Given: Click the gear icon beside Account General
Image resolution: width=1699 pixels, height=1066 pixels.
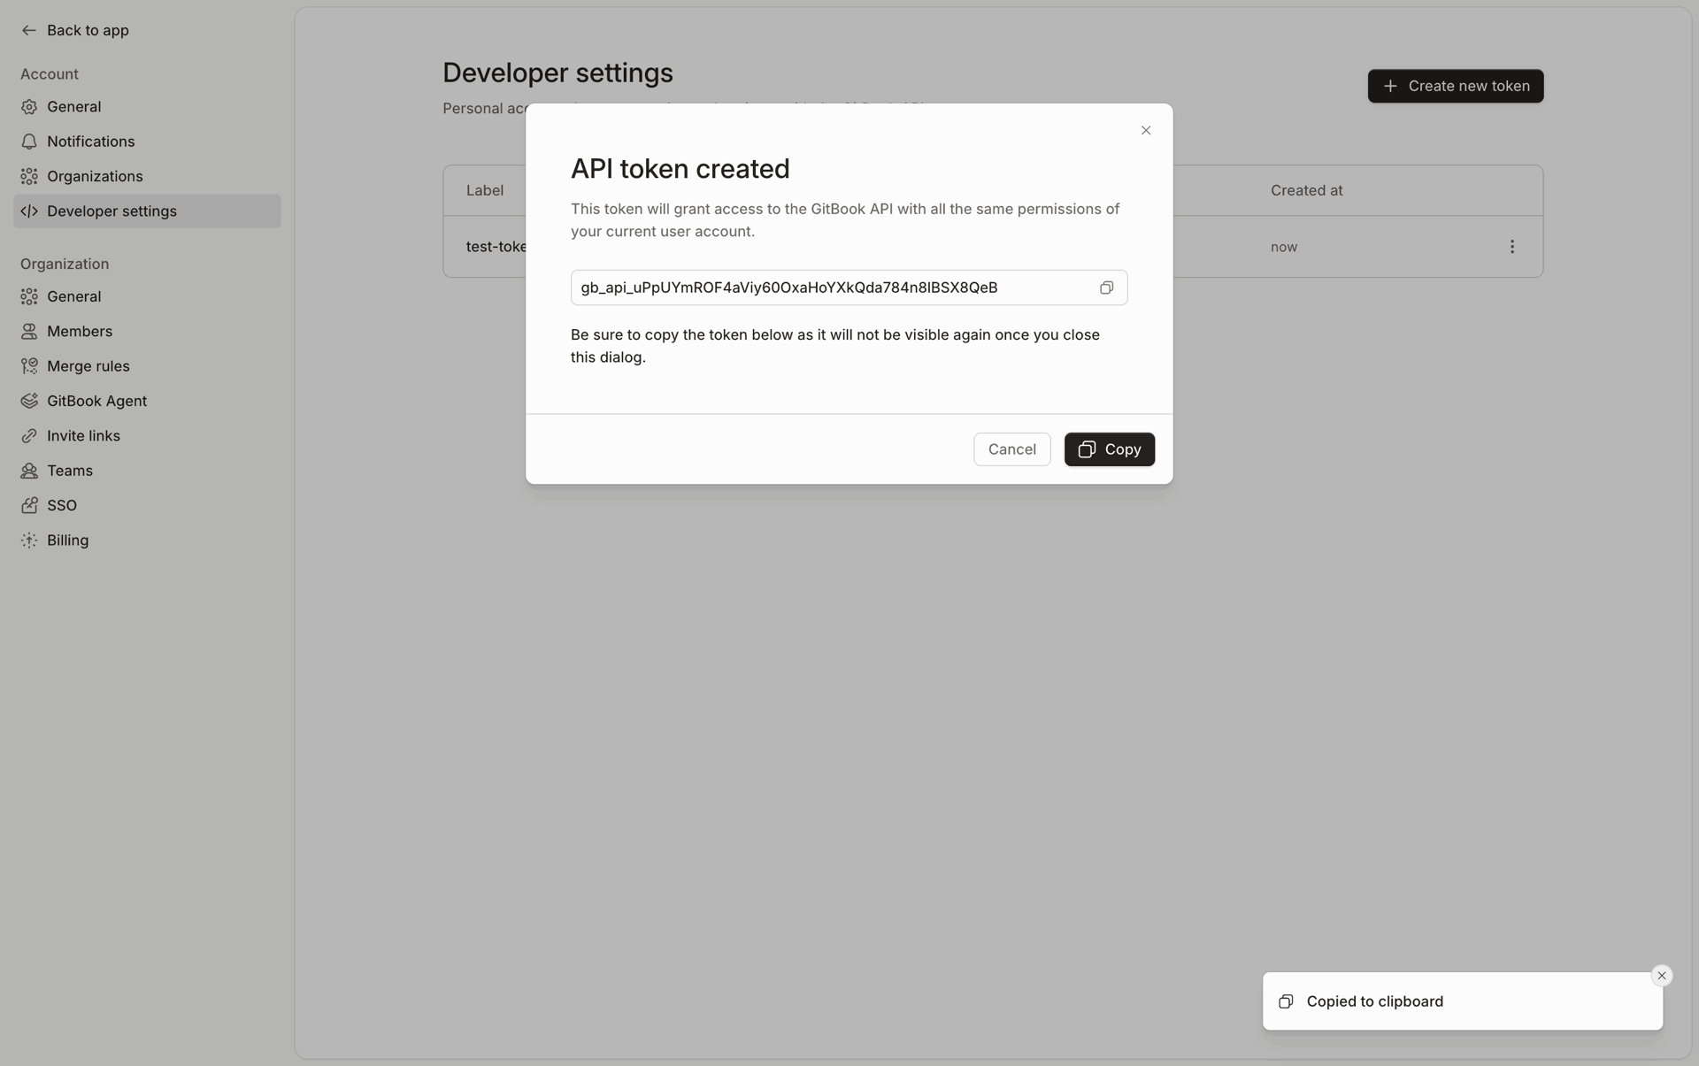Looking at the screenshot, I should [29, 107].
